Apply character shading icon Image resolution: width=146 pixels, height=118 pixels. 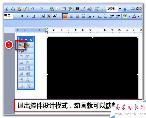[x=49, y=16]
